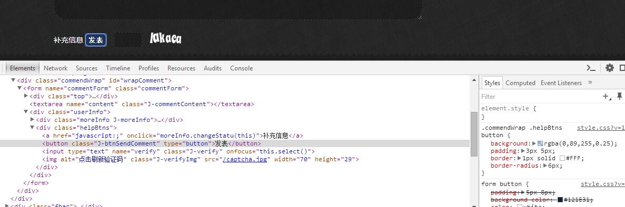Open style.css link beside form button rule

(x=603, y=184)
